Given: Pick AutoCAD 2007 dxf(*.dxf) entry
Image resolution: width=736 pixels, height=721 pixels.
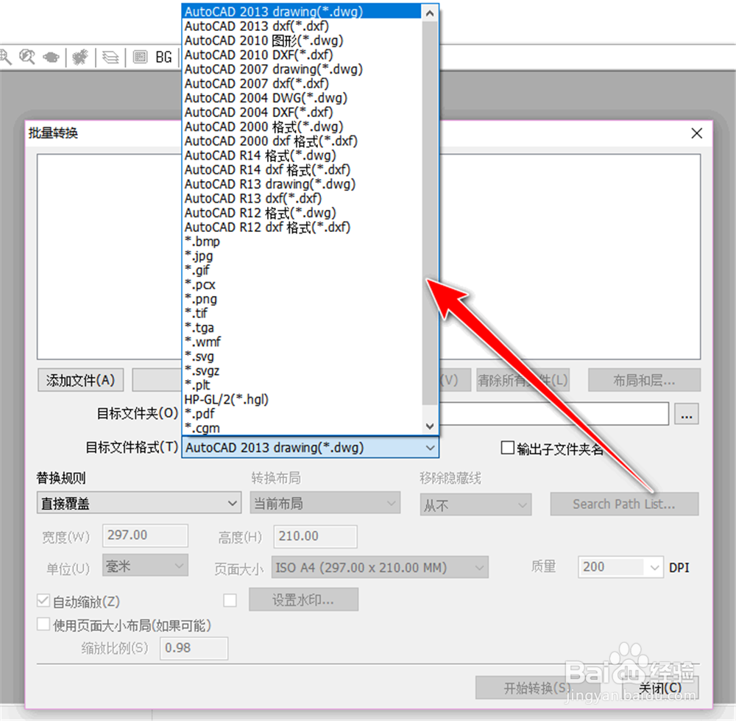Looking at the screenshot, I should [301, 84].
